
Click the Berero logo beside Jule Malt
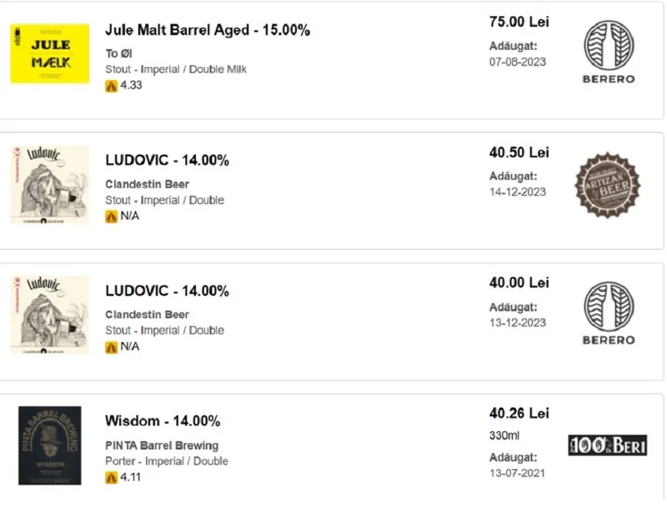click(609, 52)
